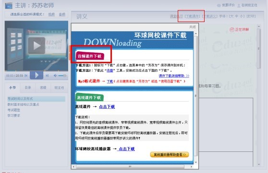Select the 小节 tab

(x=12, y=88)
